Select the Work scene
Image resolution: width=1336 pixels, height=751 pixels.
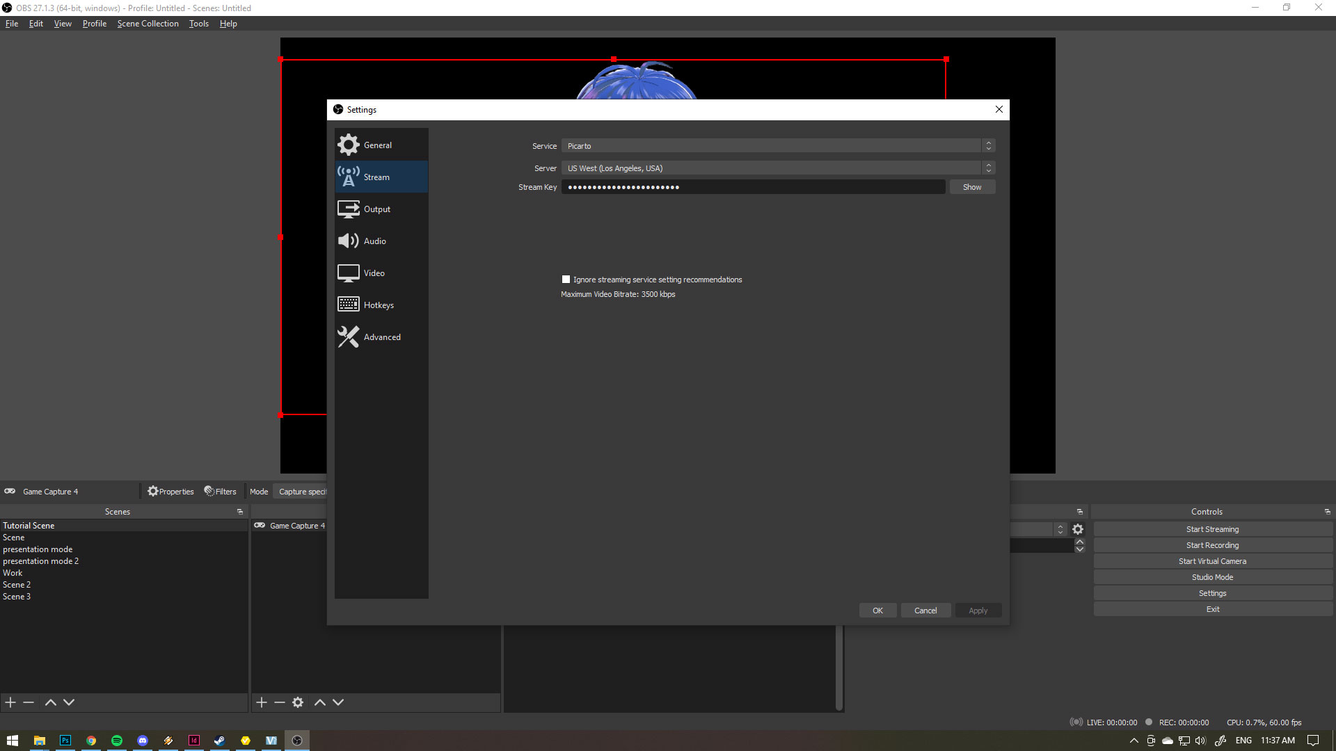pos(124,573)
